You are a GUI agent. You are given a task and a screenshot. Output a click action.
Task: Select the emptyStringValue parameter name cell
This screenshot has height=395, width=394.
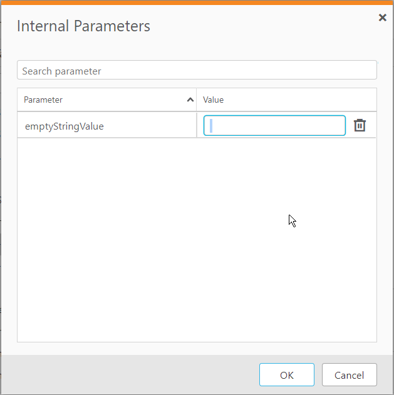click(x=65, y=126)
